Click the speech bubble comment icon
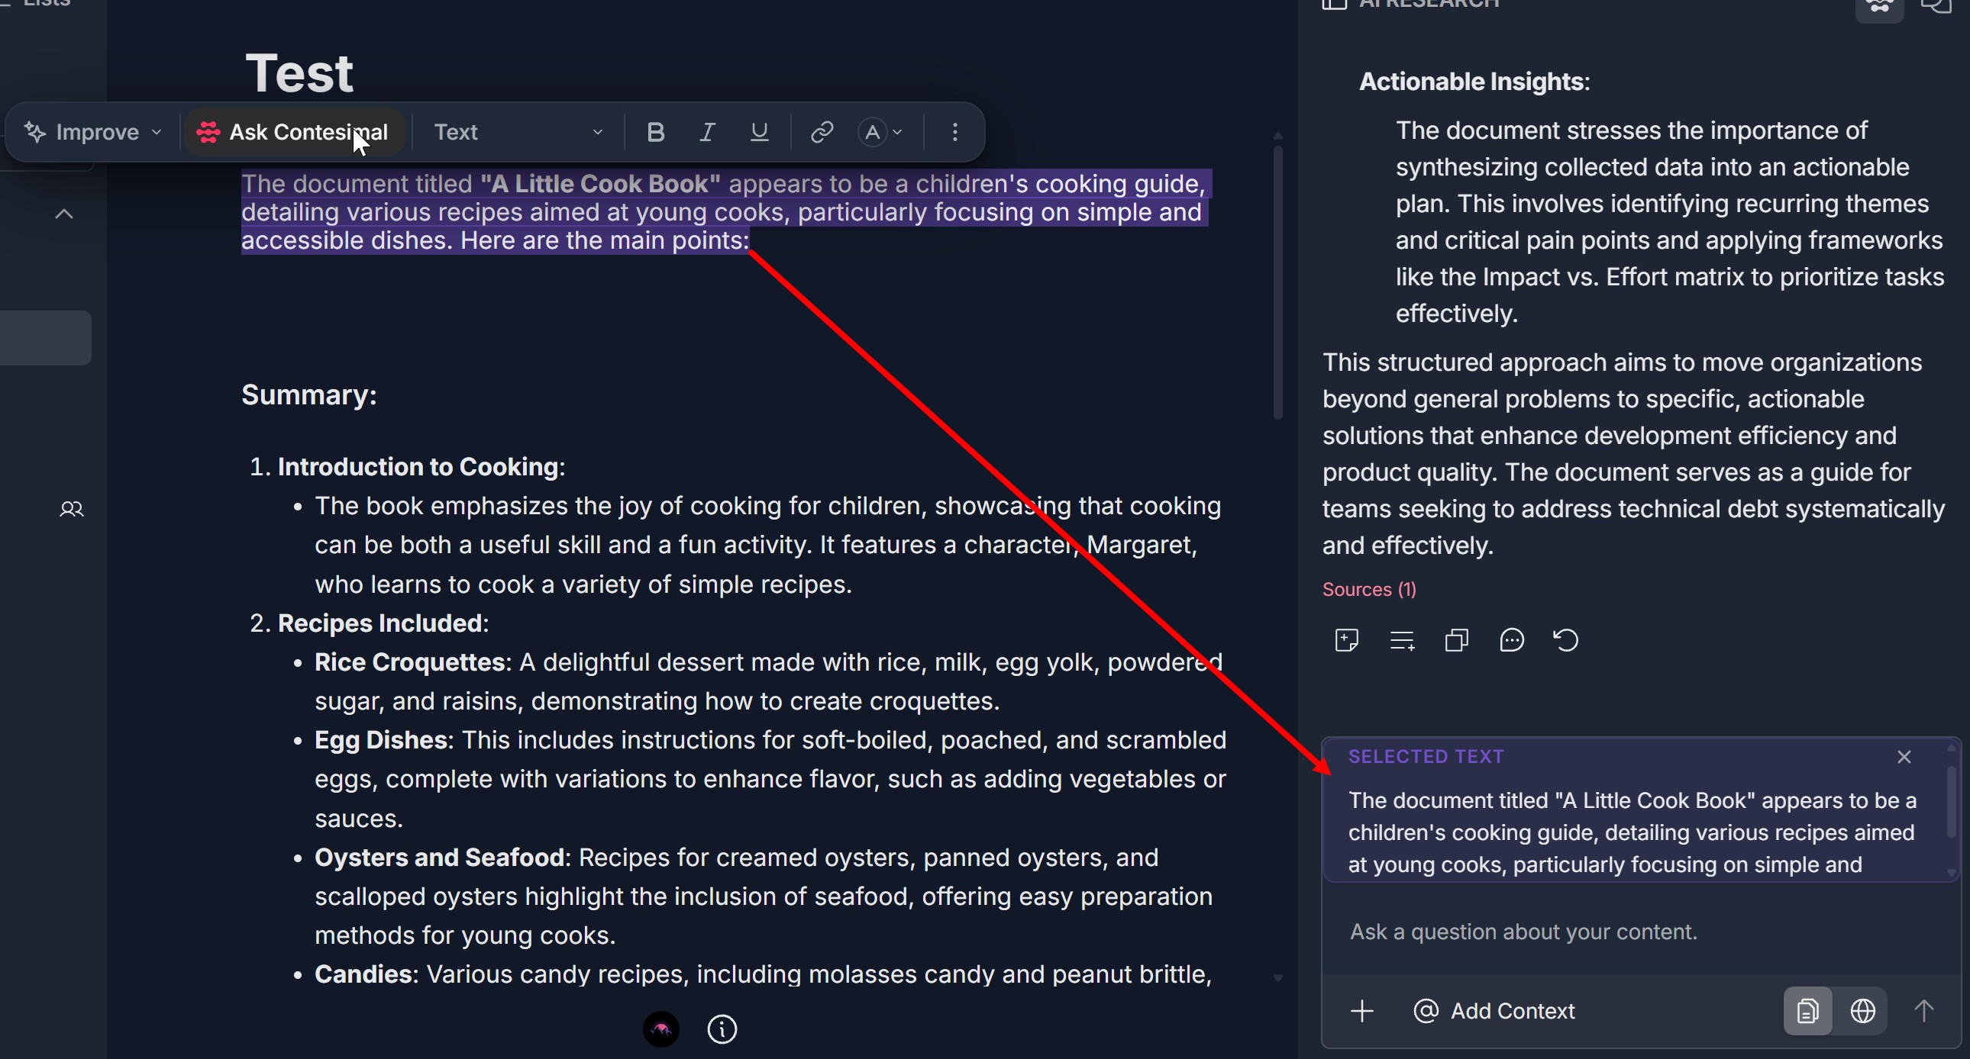This screenshot has height=1059, width=1970. coord(1511,640)
